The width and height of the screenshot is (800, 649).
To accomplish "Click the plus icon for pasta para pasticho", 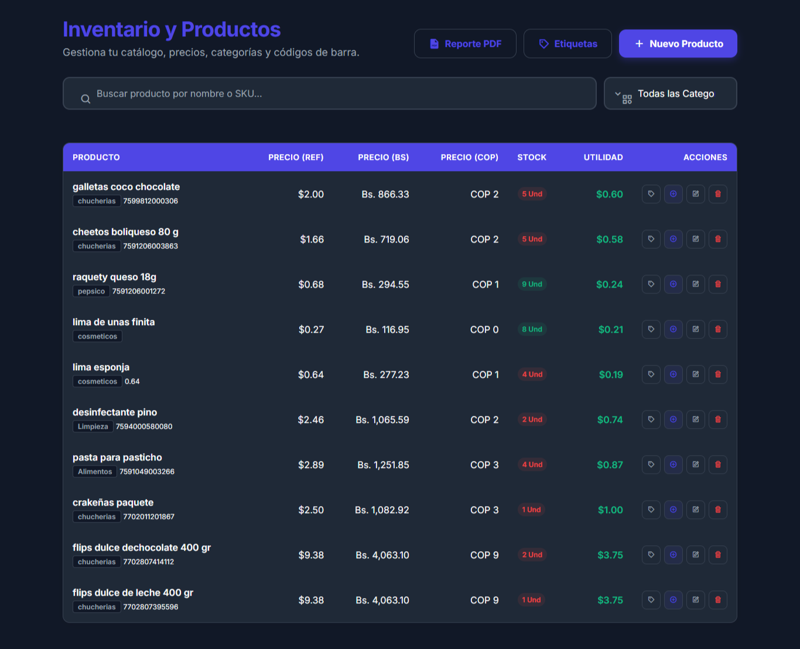I will pyautogui.click(x=673, y=464).
